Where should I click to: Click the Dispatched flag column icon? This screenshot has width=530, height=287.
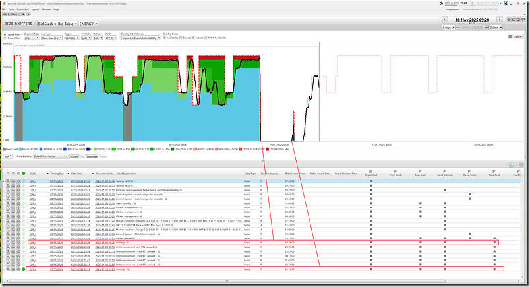370,172
